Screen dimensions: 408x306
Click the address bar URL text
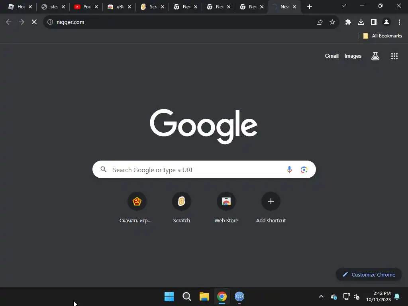pyautogui.click(x=71, y=22)
